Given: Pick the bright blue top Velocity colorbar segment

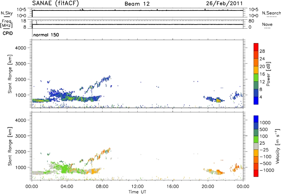Looking at the screenshot, I should (256, 119).
